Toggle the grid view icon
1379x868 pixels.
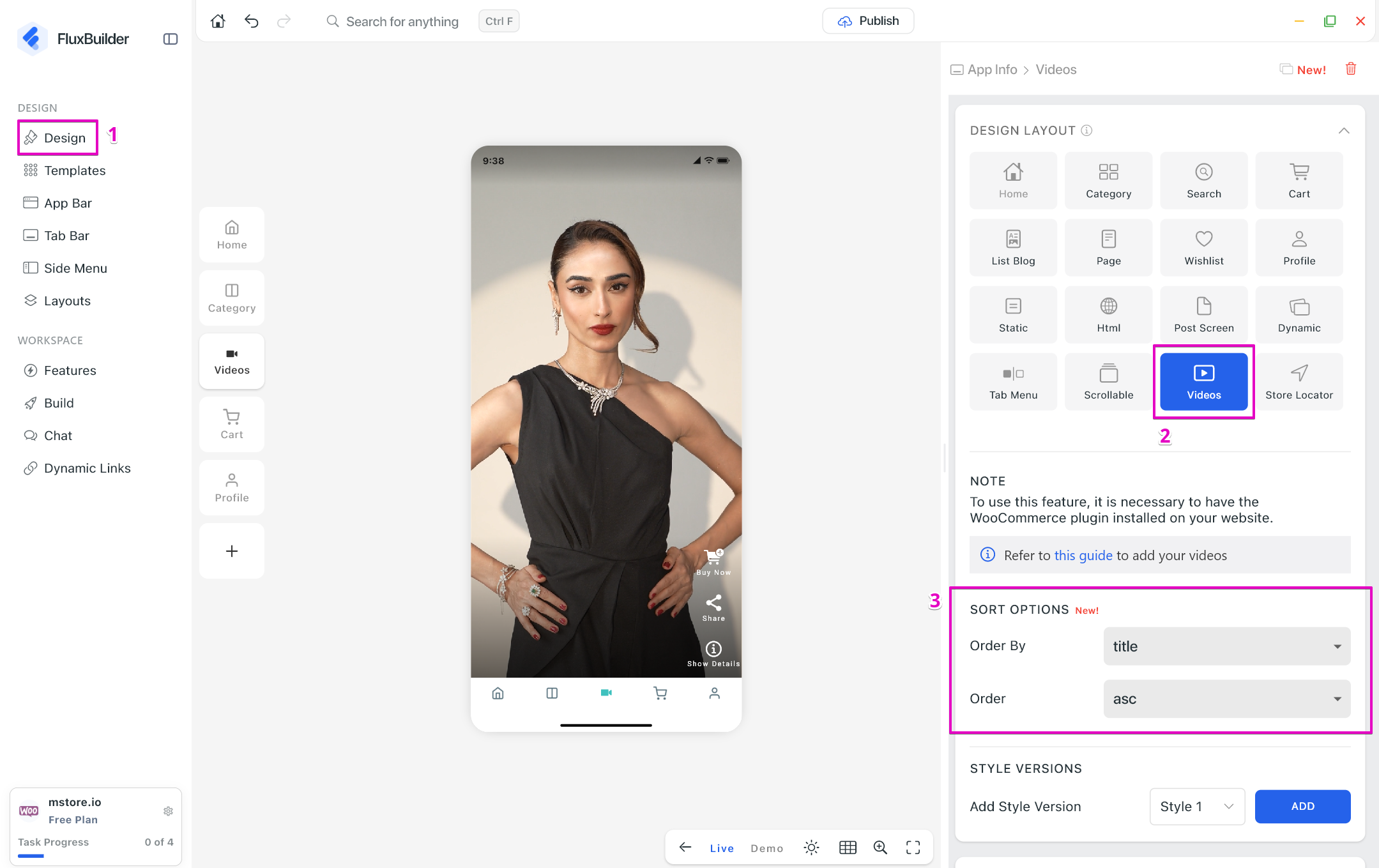pyautogui.click(x=848, y=848)
